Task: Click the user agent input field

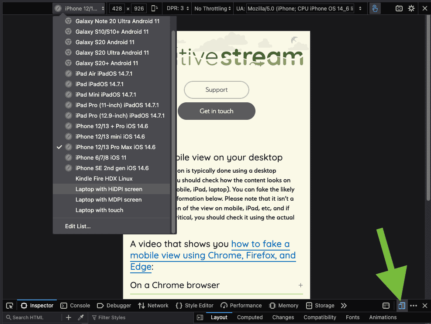Action: [301, 8]
